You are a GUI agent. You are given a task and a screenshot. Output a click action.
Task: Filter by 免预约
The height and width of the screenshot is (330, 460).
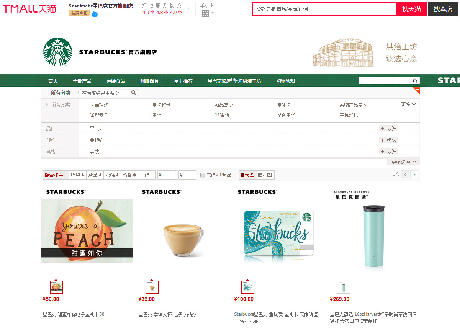[97, 140]
